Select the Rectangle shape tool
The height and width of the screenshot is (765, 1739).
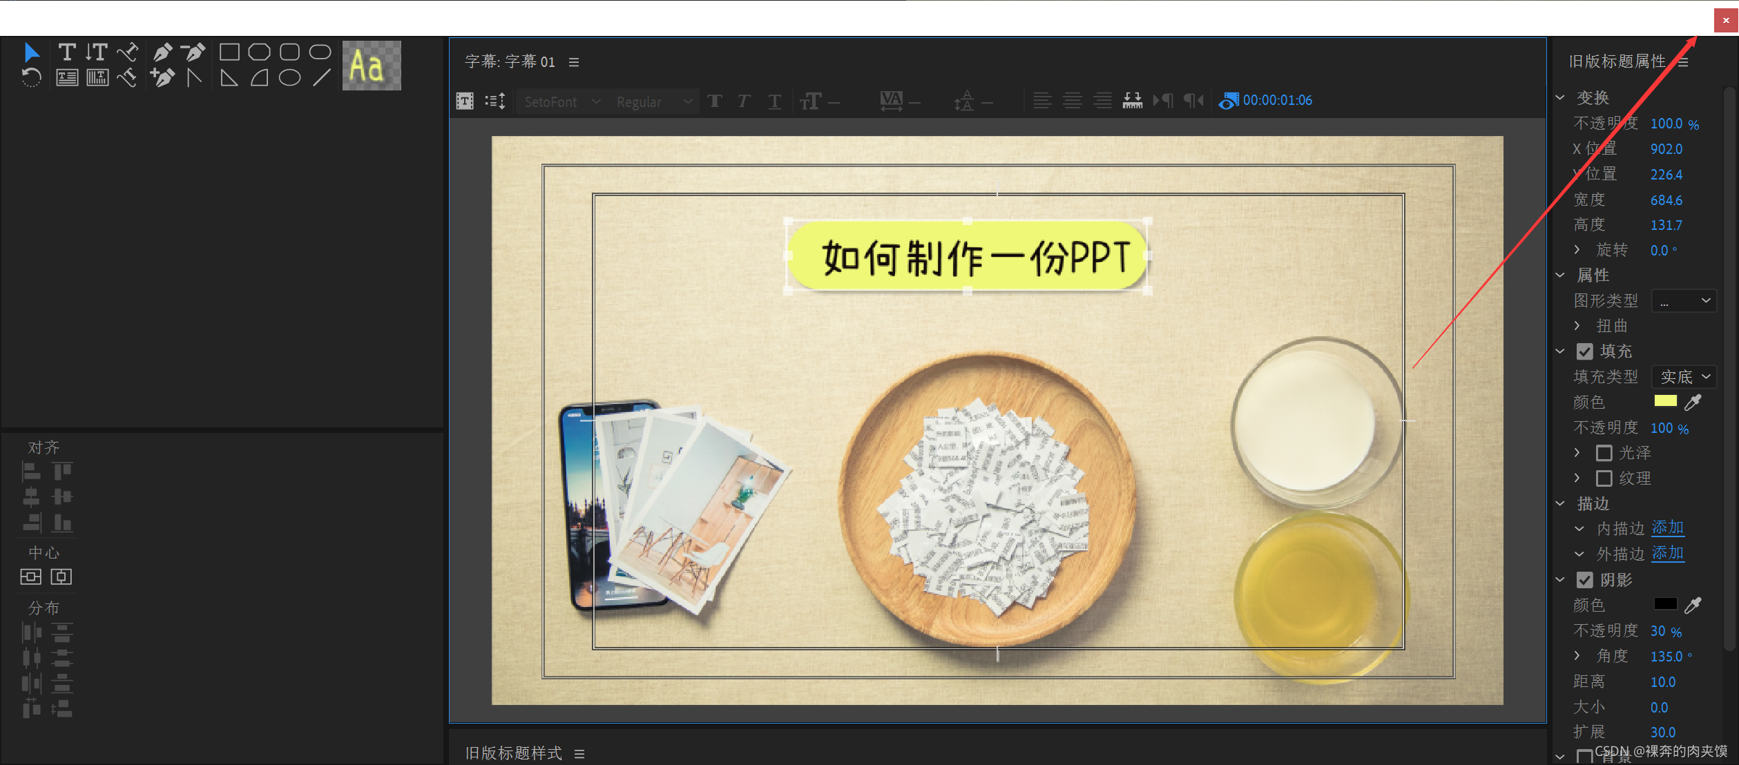(229, 52)
